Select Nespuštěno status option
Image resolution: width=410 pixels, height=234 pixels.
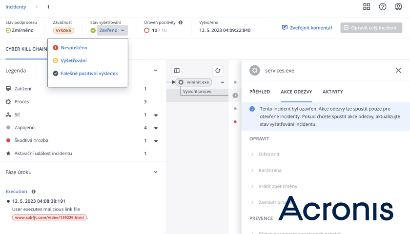pos(74,48)
